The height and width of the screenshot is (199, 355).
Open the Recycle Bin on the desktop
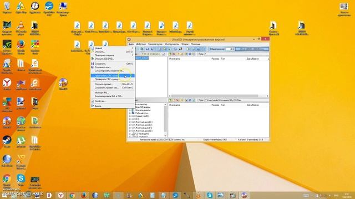coord(7,8)
